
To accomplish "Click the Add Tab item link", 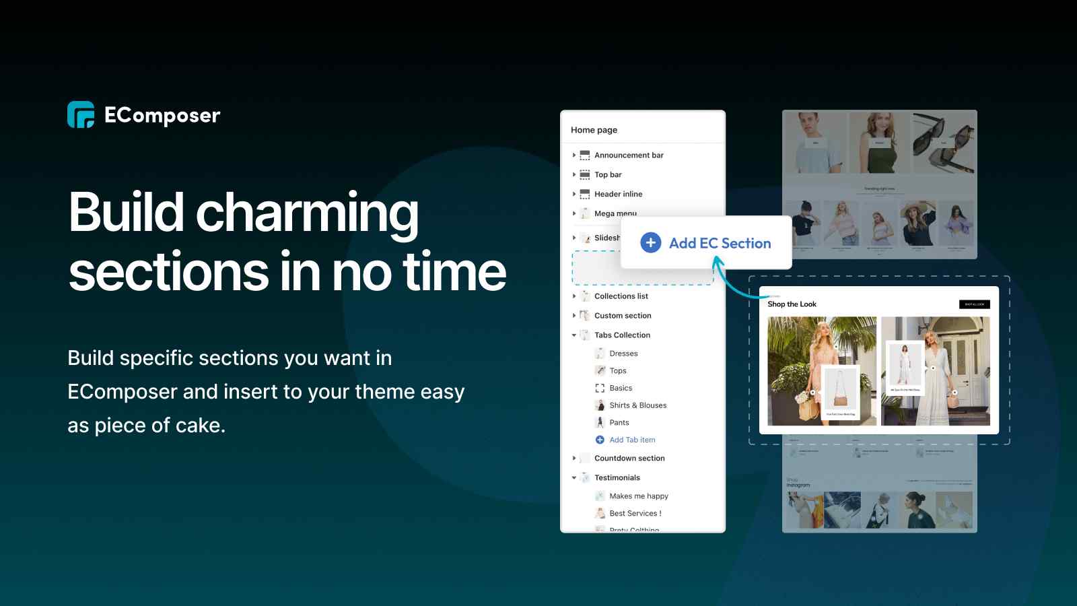I will coord(632,440).
